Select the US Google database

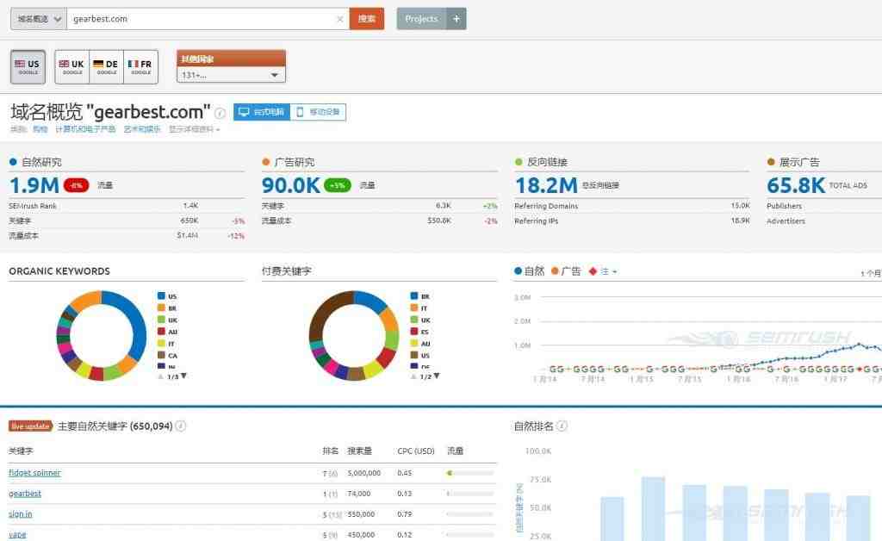(x=28, y=67)
